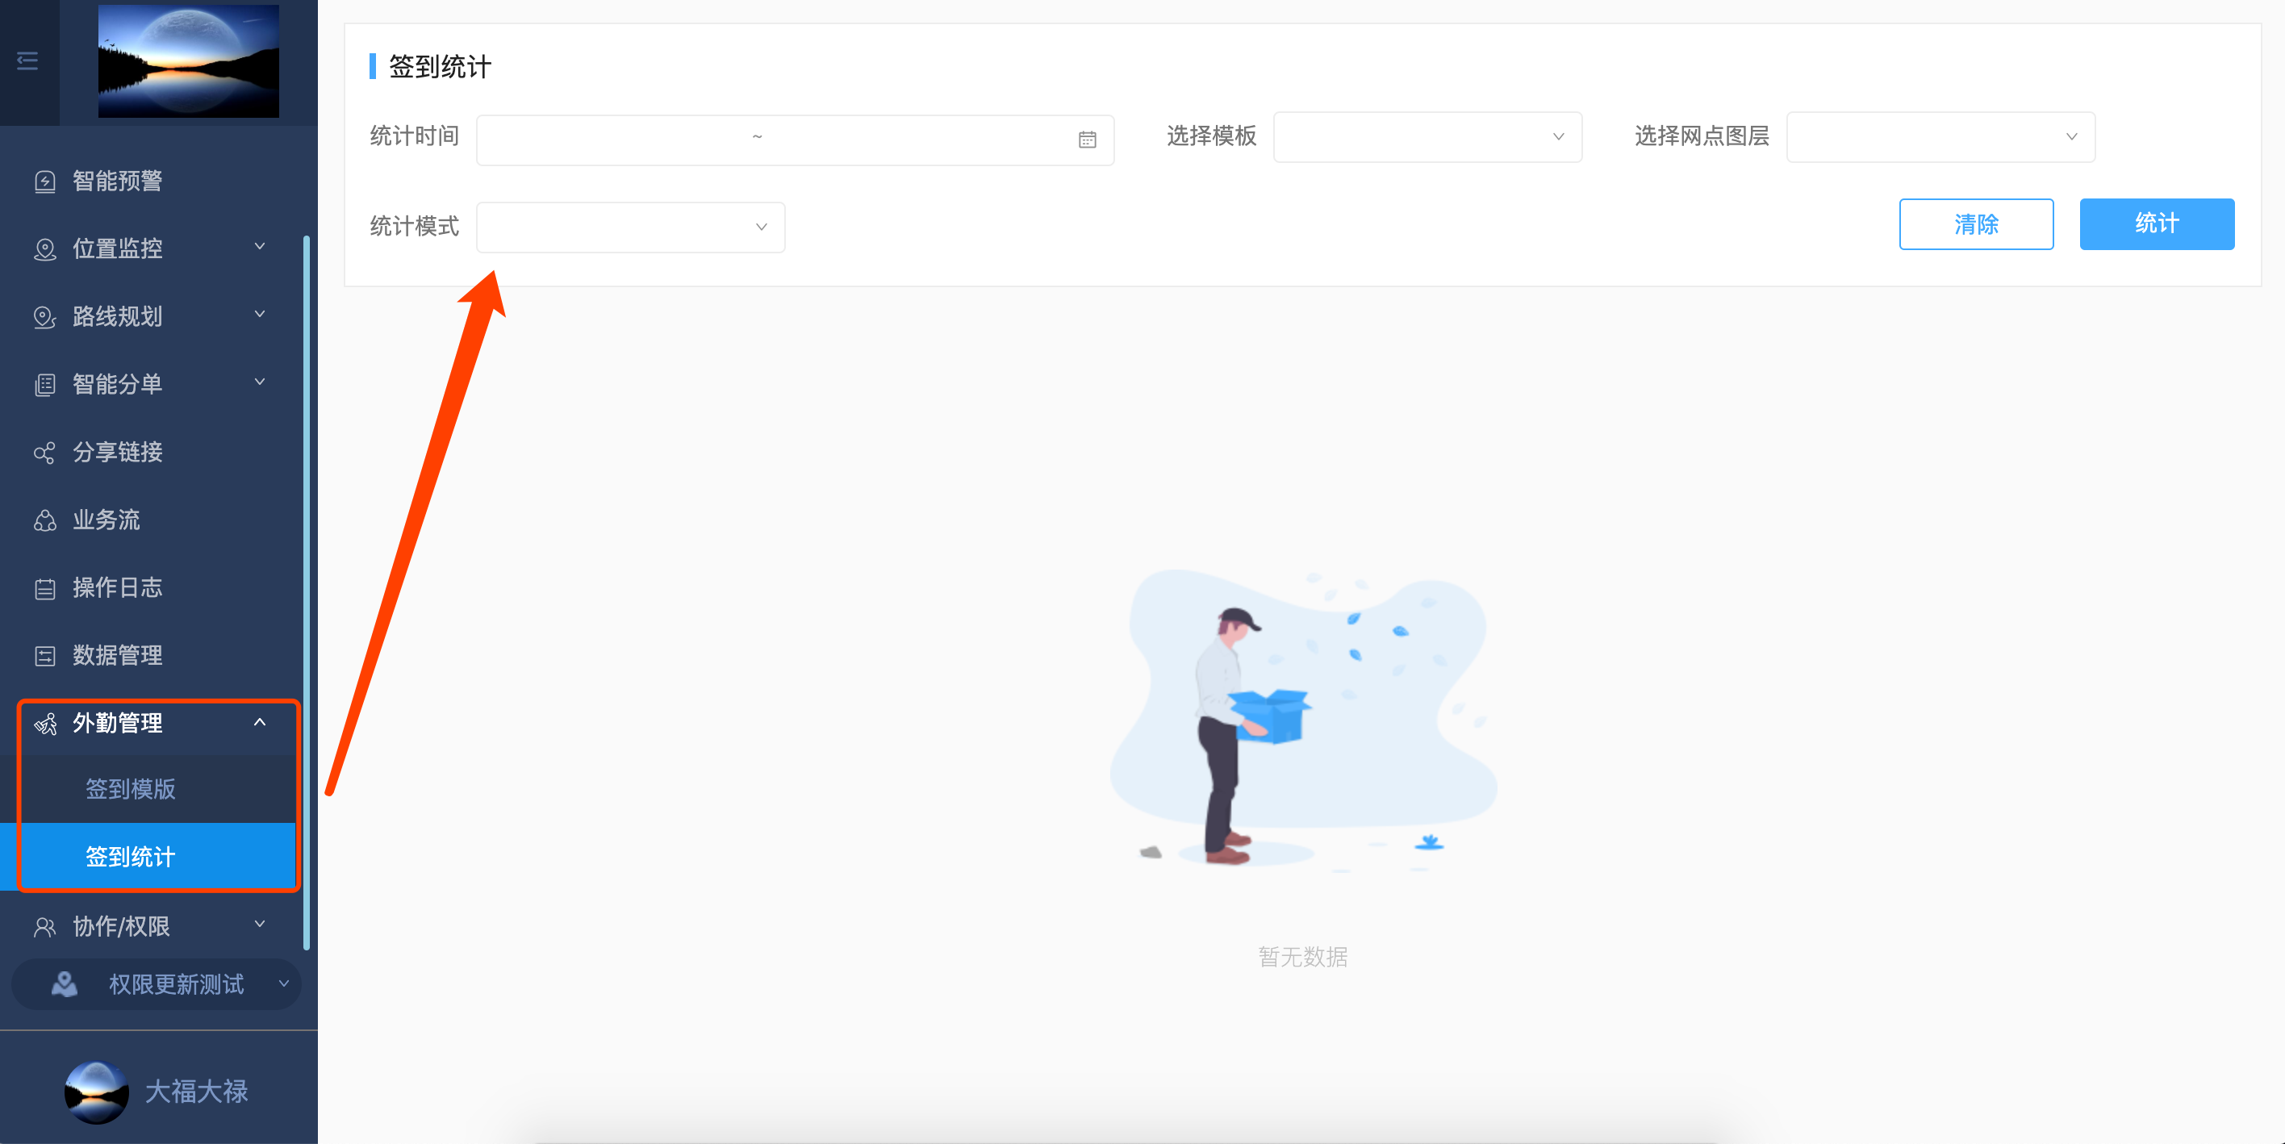This screenshot has height=1144, width=2285.
Task: Collapse the 外勤管理 submenu chevron
Action: 260,722
